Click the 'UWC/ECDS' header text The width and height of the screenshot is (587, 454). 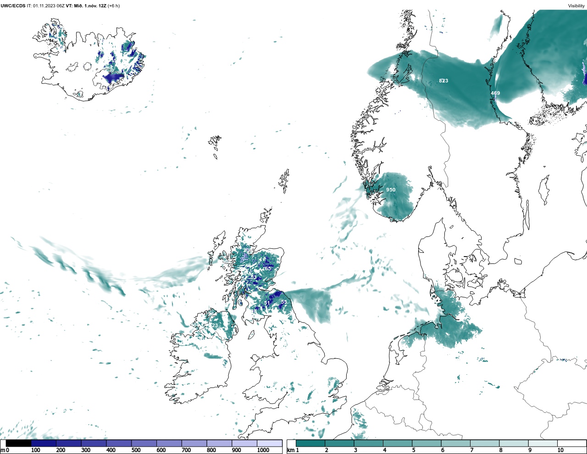tap(13, 6)
